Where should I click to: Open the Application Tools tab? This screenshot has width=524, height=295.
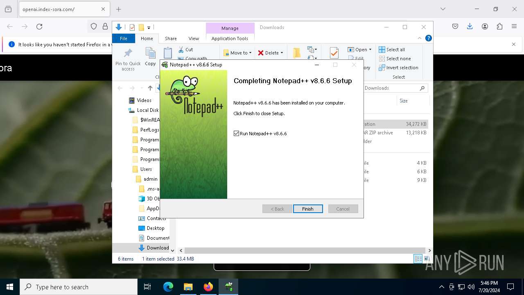point(230,39)
